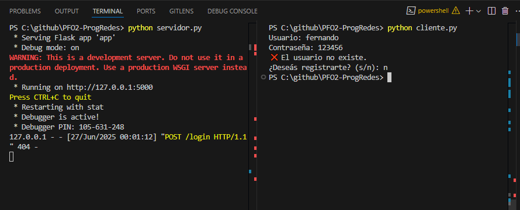520x210 pixels.
Task: Open the OUTPUT tab
Action: (67, 11)
